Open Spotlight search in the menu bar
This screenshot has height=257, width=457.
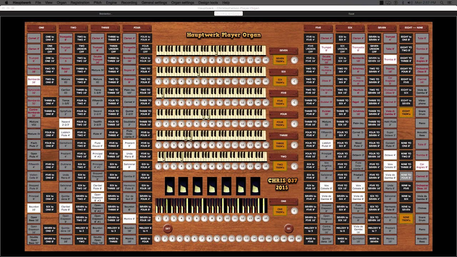click(x=442, y=2)
